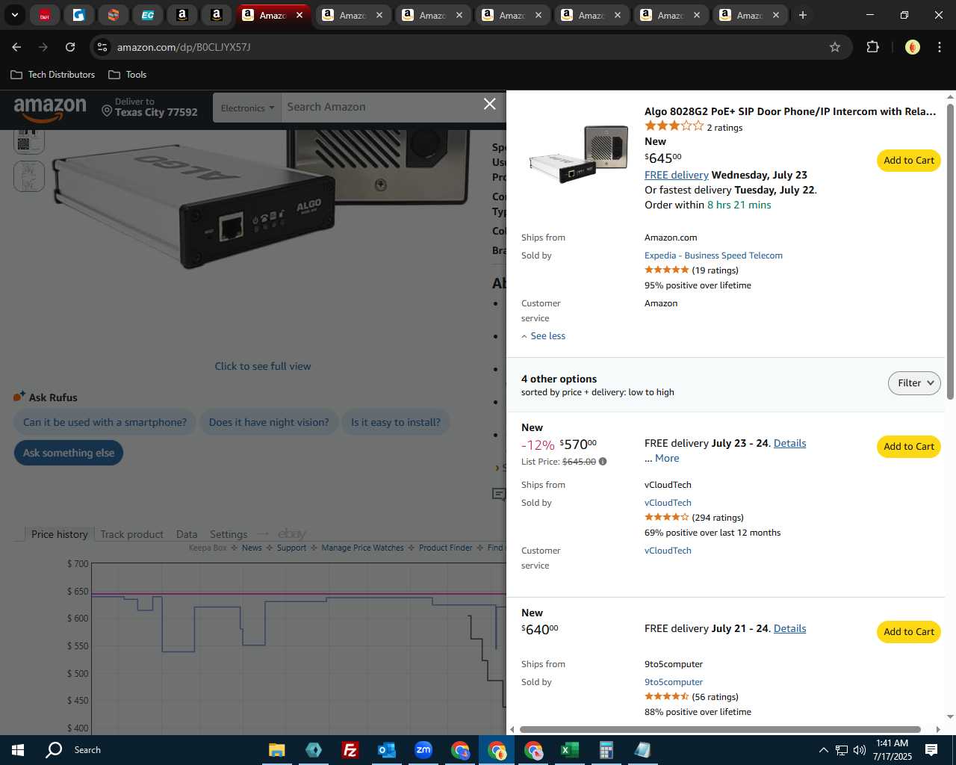Click the Ask something else button
This screenshot has width=956, height=765.
point(69,453)
